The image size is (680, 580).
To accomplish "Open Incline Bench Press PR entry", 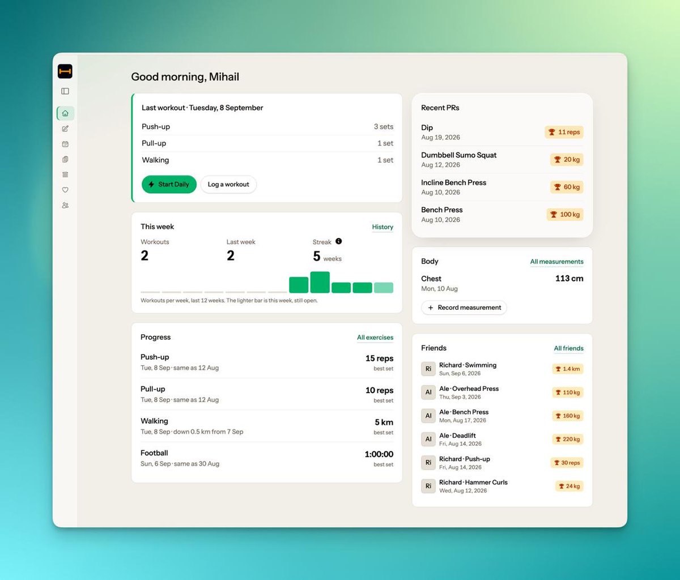I will tap(502, 187).
